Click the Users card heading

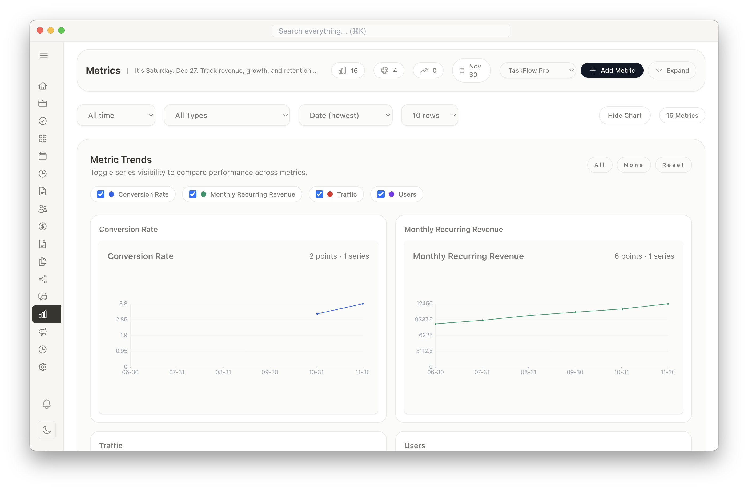click(x=415, y=446)
